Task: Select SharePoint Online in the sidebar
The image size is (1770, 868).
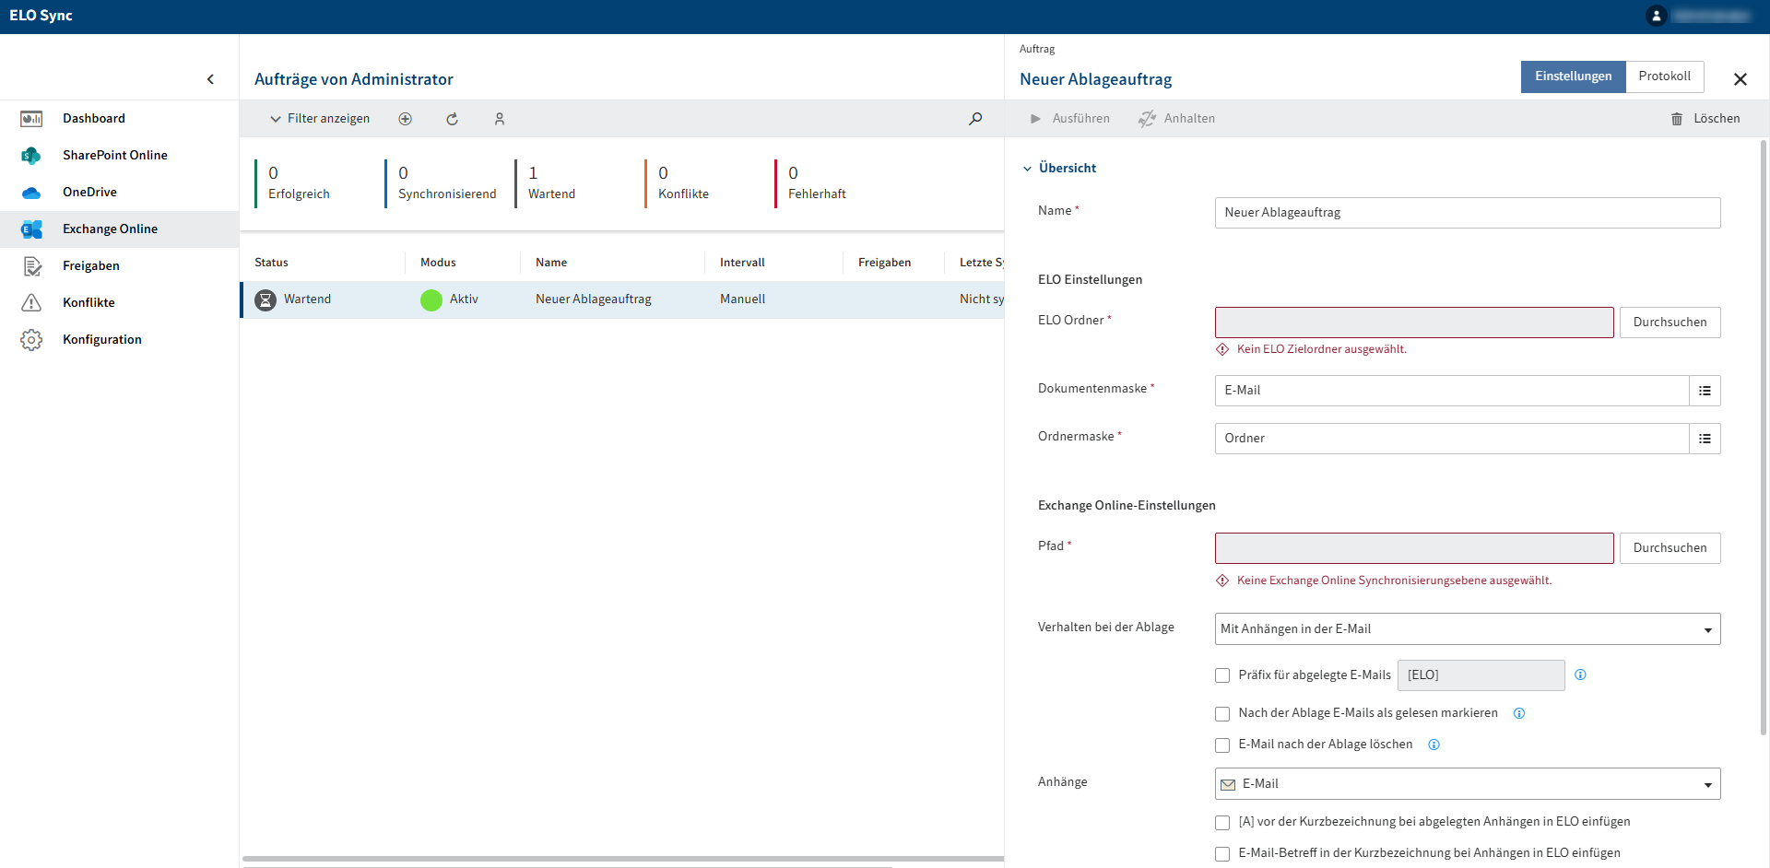Action: coord(120,156)
